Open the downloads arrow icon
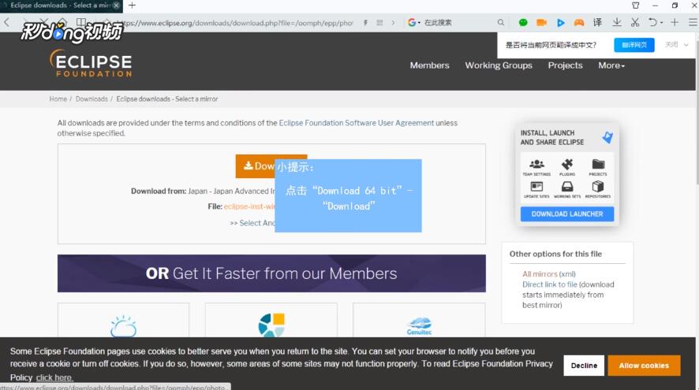 (616, 22)
